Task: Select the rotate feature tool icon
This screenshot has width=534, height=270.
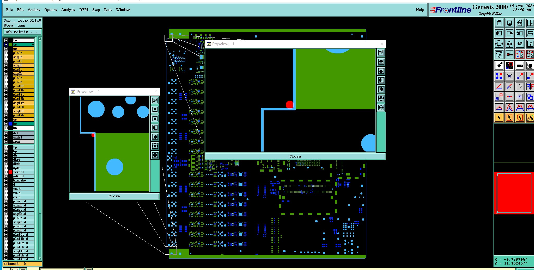Action: [520, 86]
